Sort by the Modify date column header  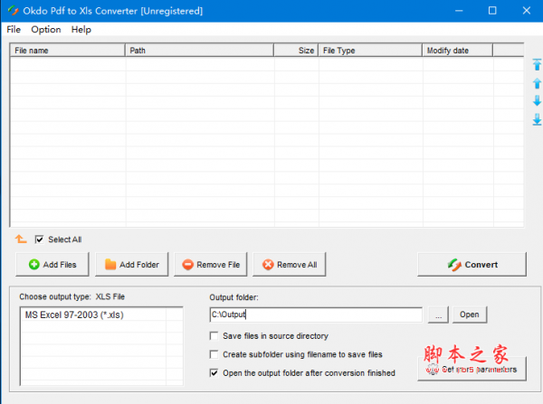pos(457,51)
